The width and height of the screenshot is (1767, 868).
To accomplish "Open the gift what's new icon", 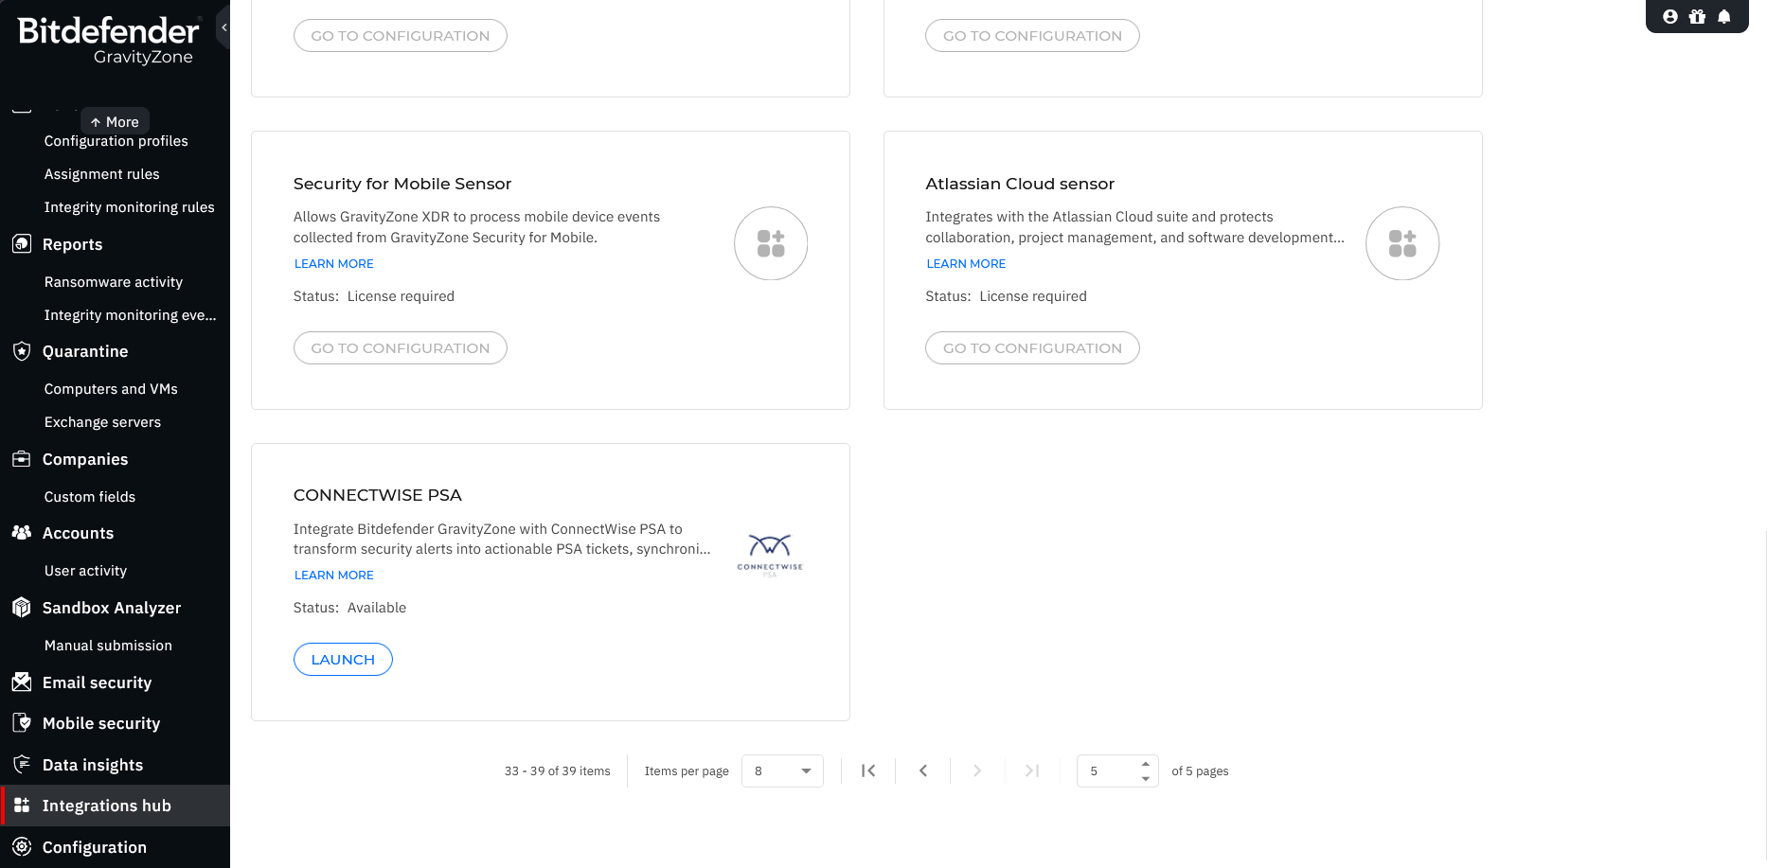I will coord(1697,16).
